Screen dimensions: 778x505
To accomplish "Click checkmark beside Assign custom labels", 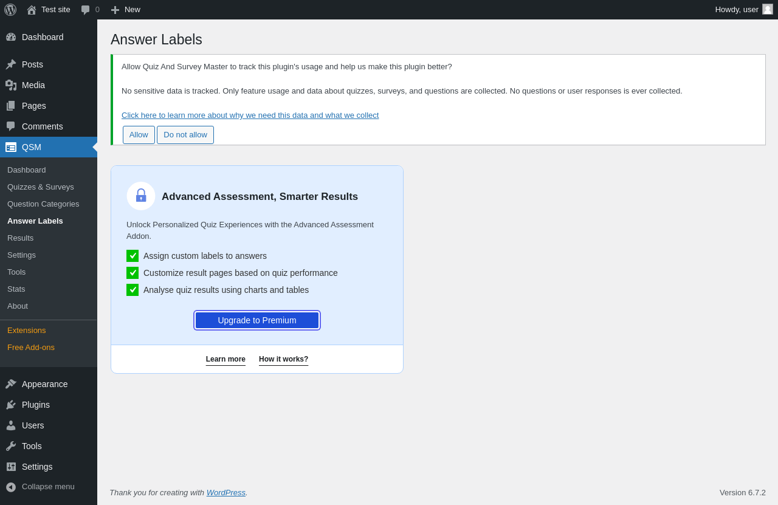I will (x=133, y=256).
